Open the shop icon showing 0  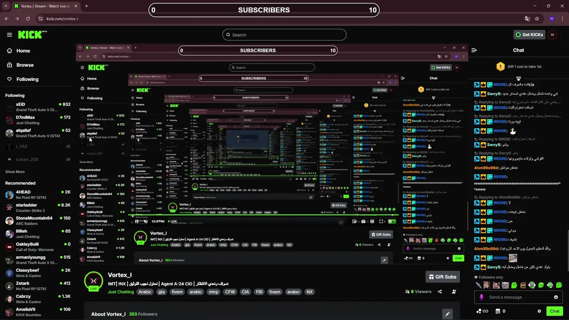tap(501, 311)
